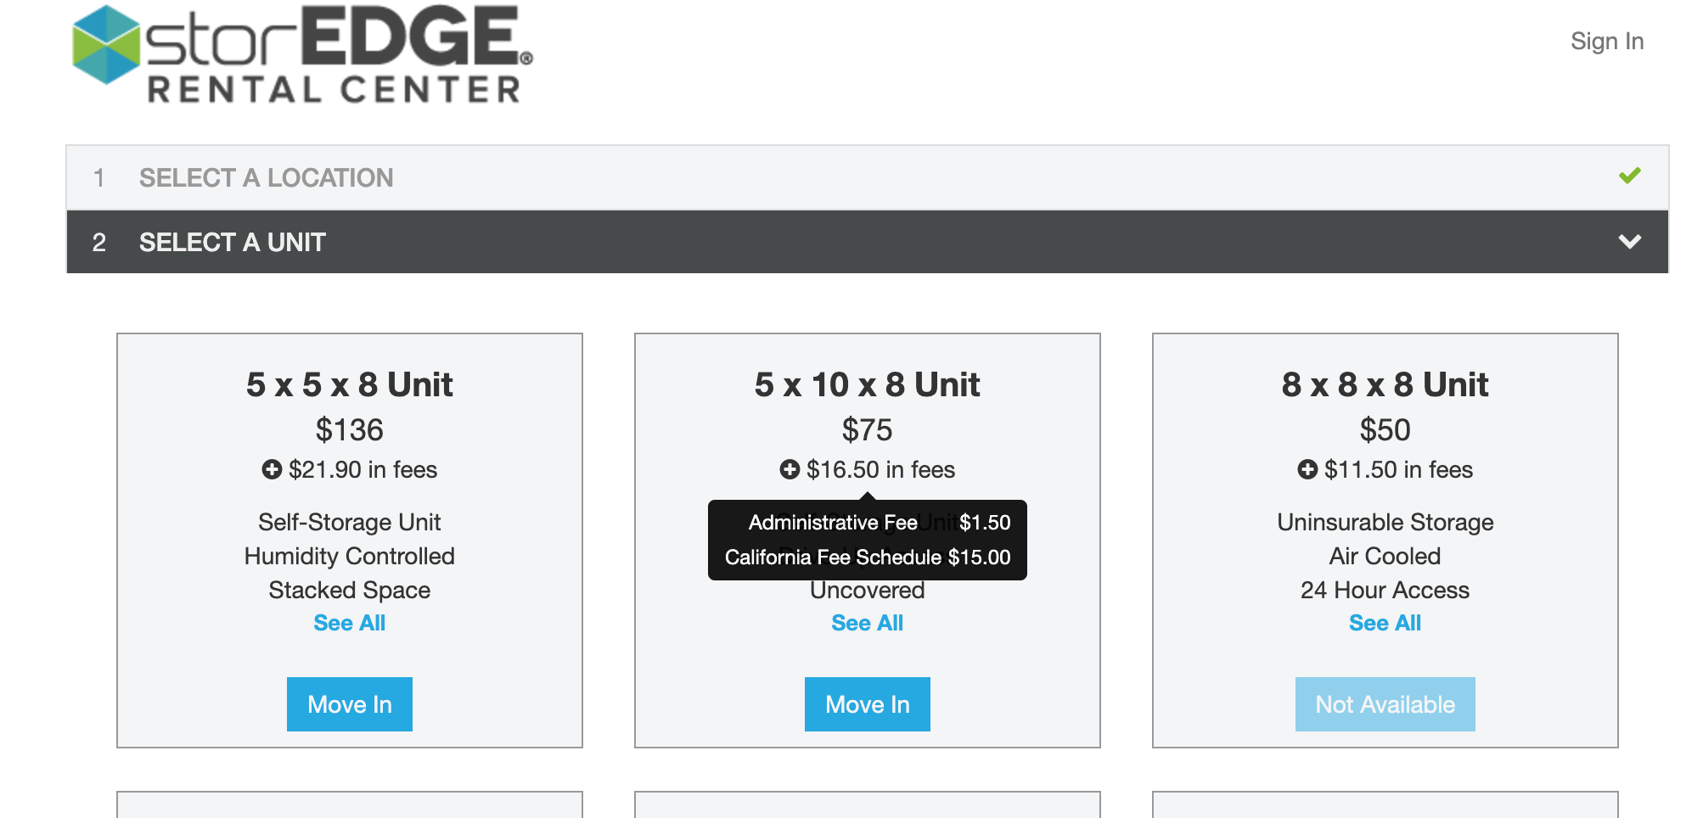
Task: Click California Fee Schedule $15.00 tooltip row
Action: click(868, 557)
